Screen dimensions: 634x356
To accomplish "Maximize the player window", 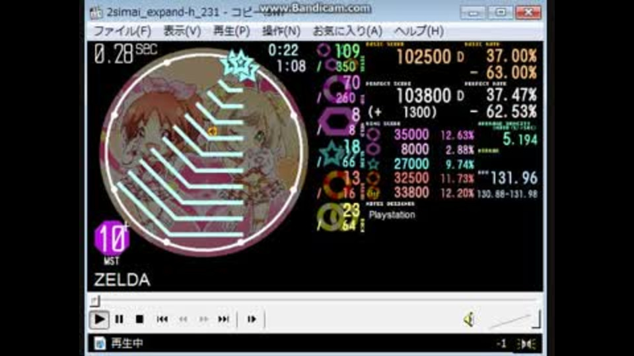I will (x=500, y=13).
